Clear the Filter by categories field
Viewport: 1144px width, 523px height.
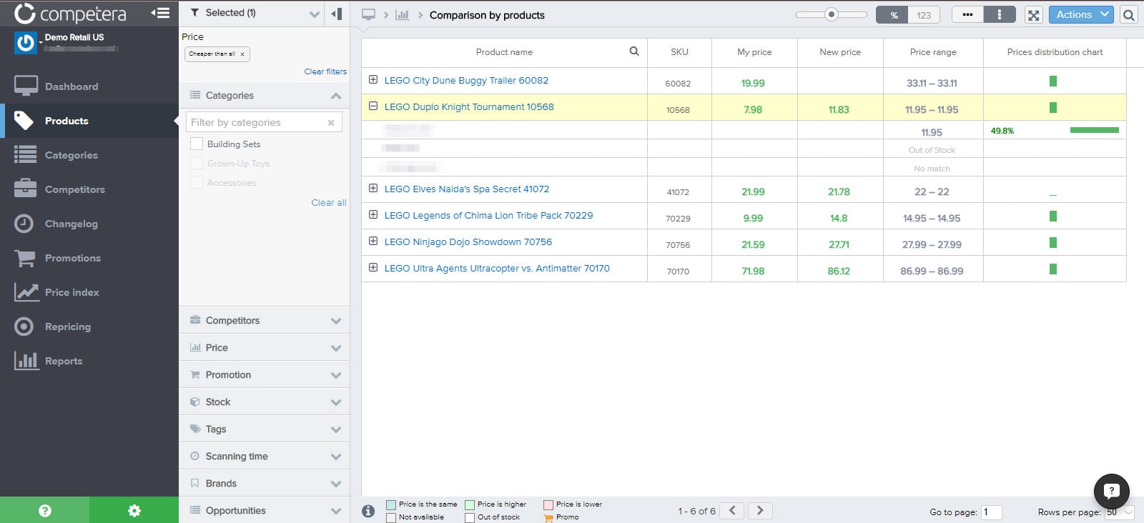tap(331, 123)
